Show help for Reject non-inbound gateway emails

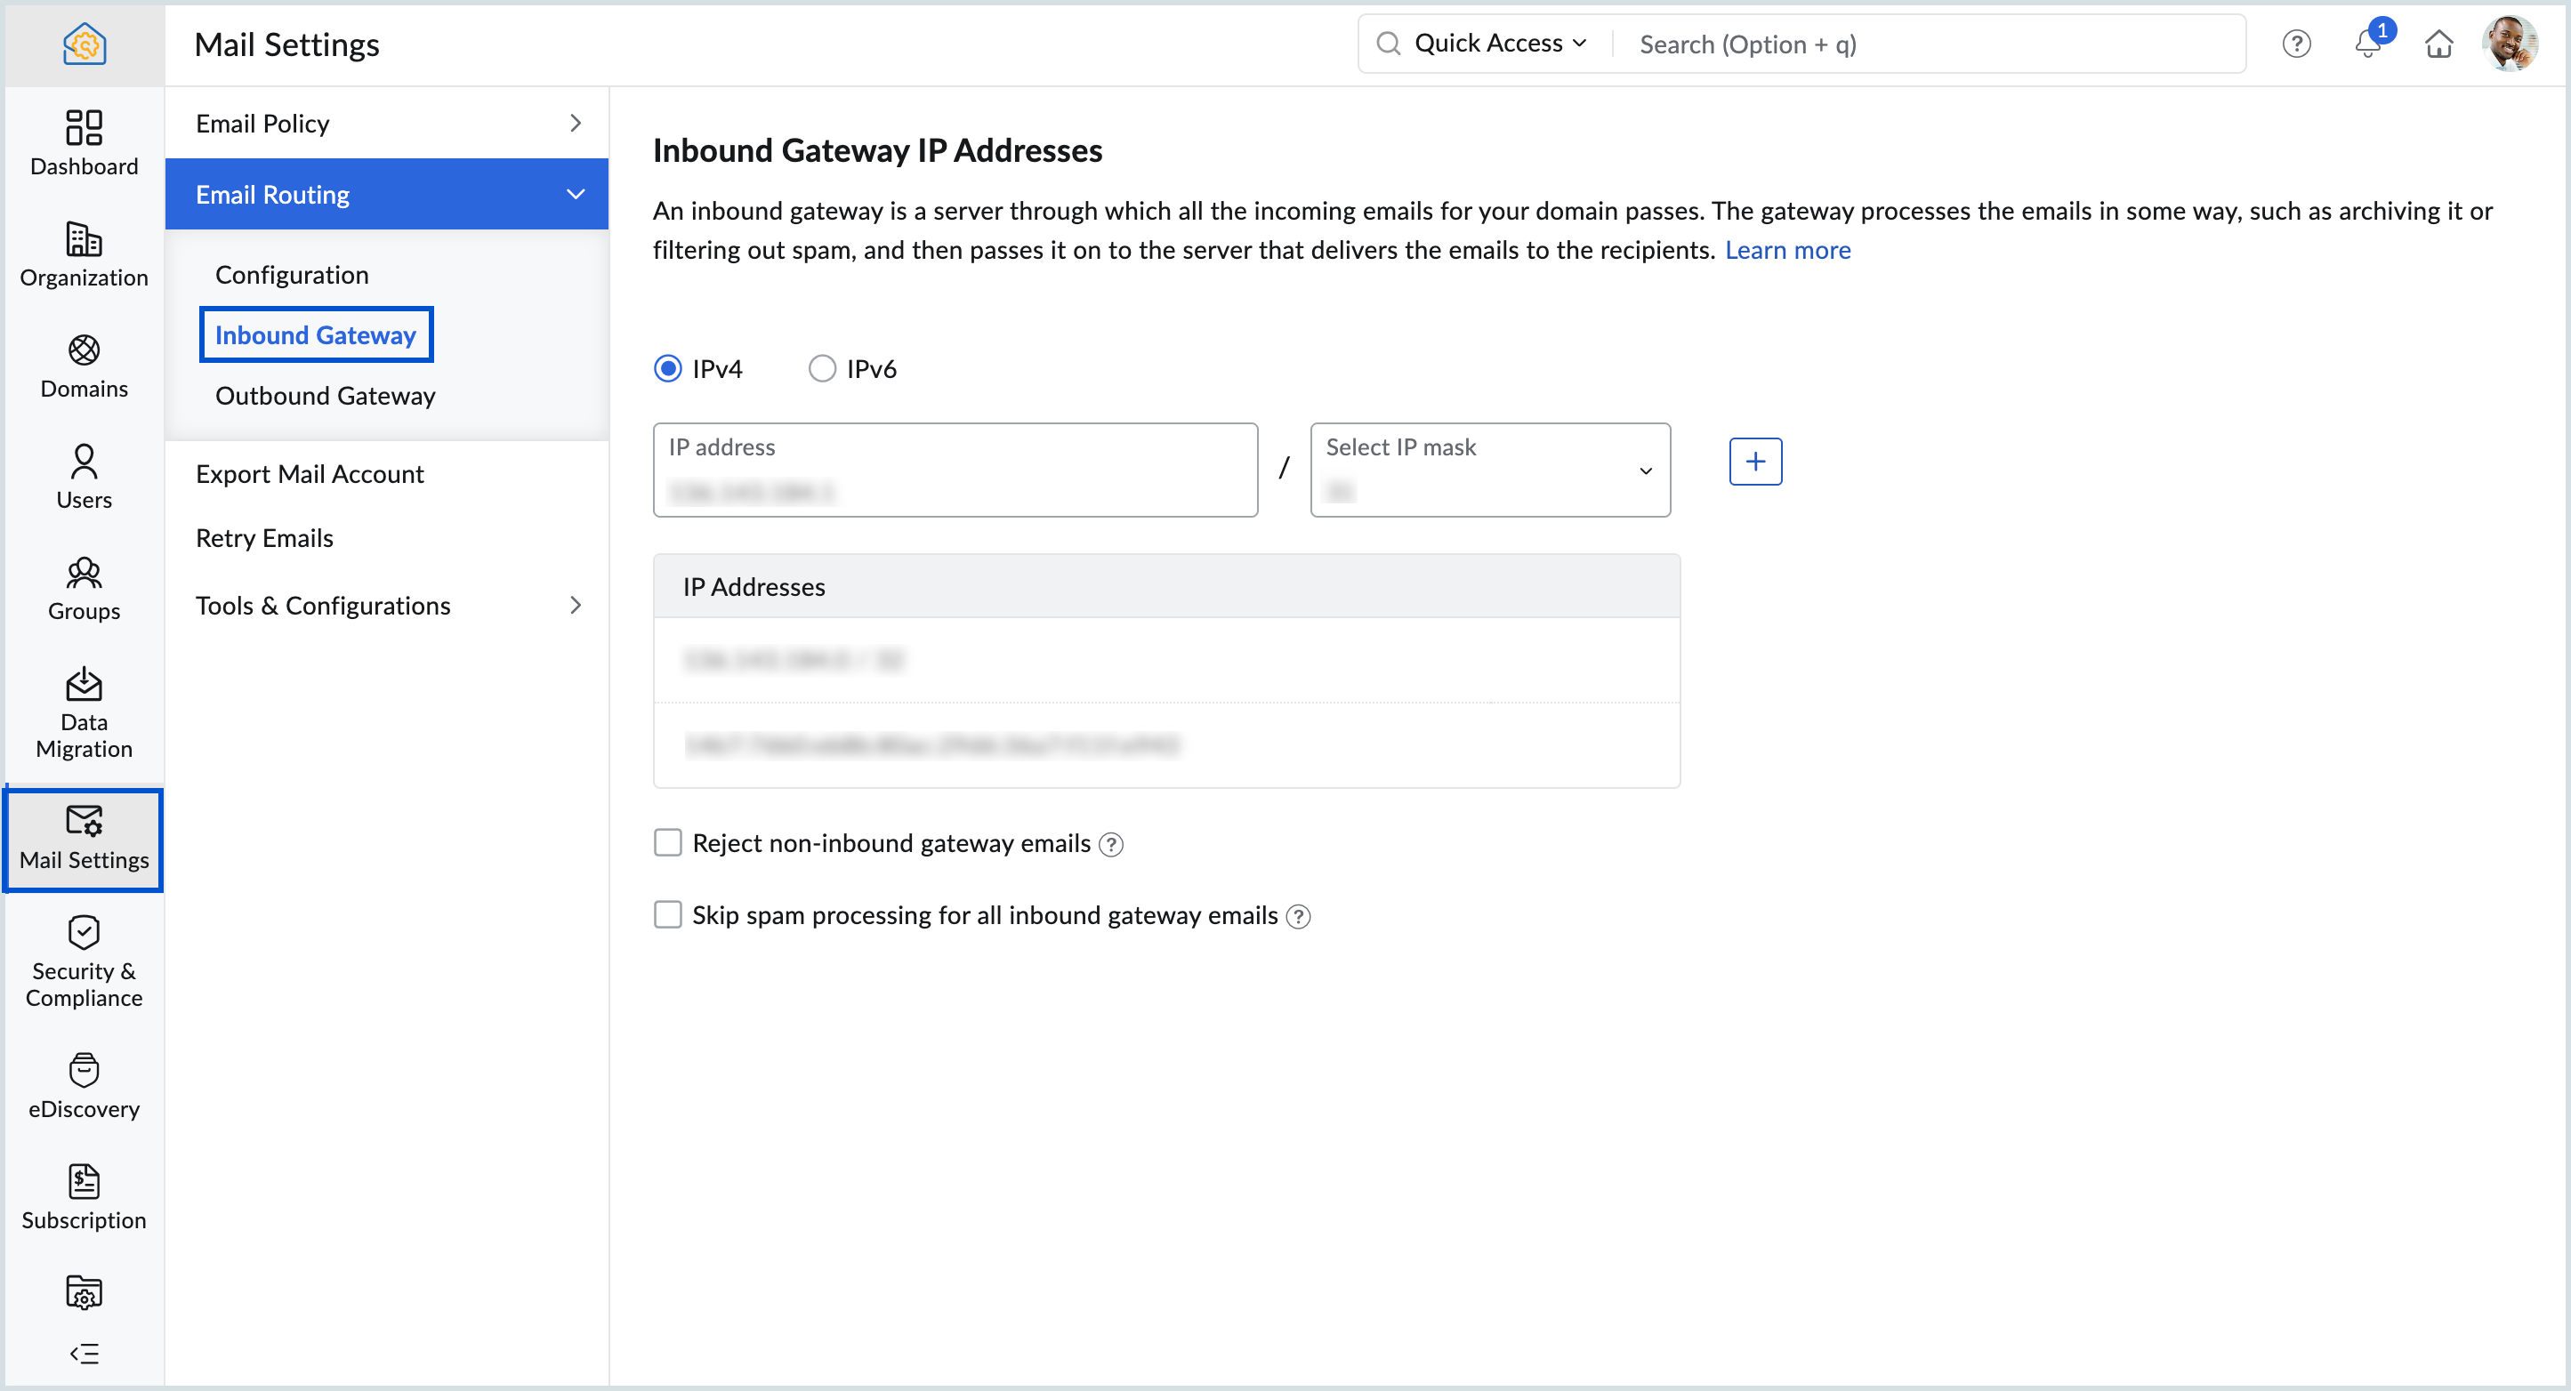[1111, 845]
